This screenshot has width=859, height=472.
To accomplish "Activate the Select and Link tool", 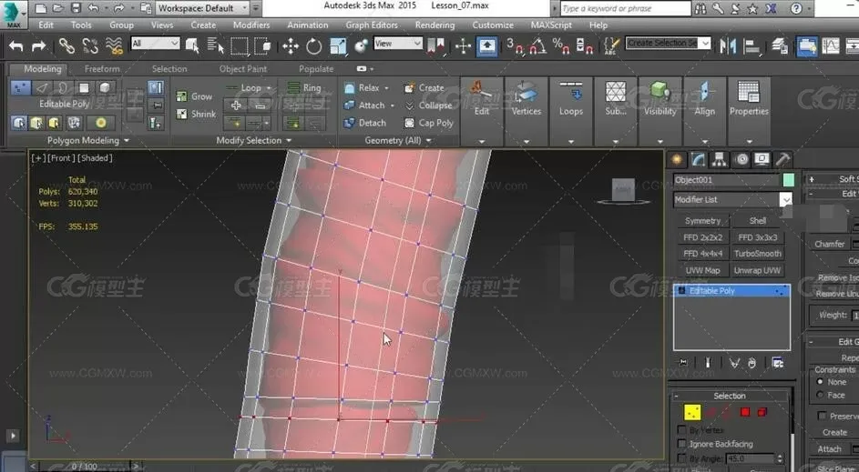I will tap(66, 46).
